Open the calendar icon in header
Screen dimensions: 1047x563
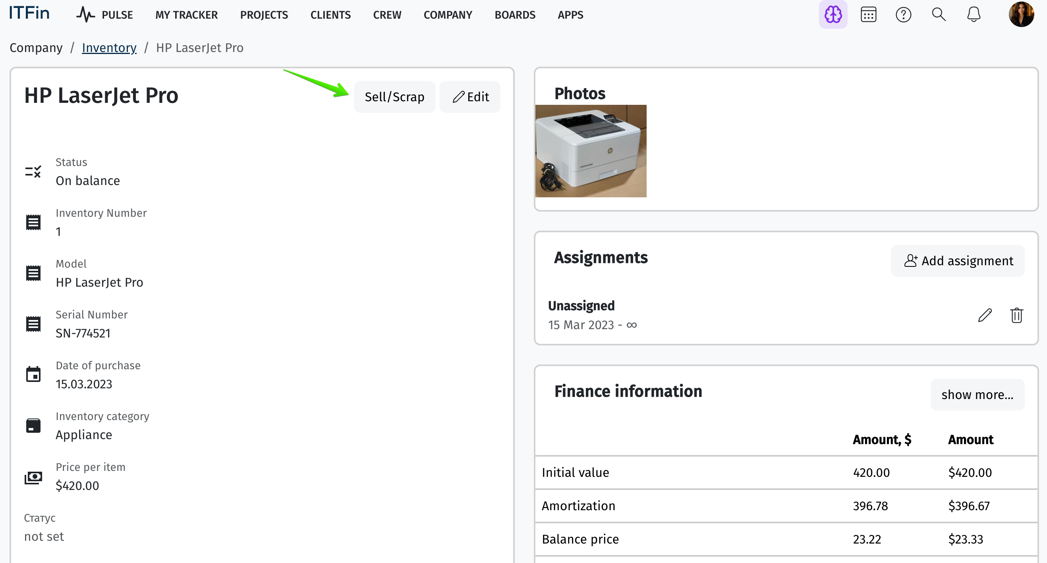pyautogui.click(x=868, y=15)
